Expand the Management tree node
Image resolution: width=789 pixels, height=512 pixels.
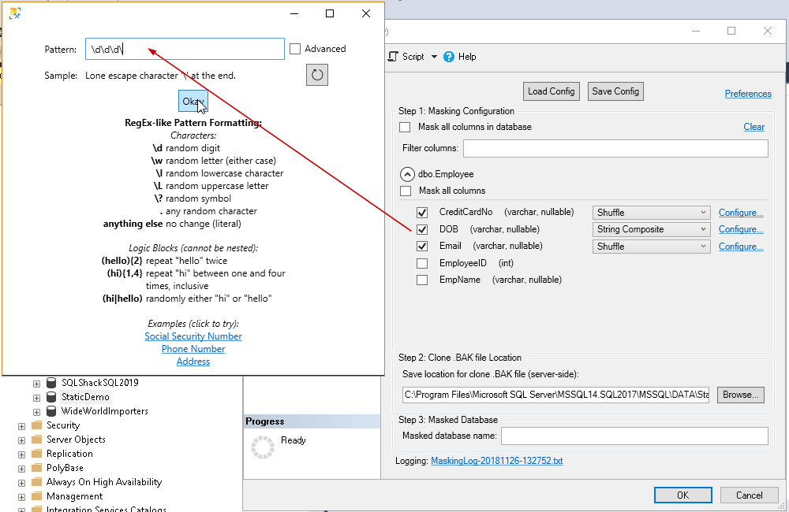[x=21, y=497]
